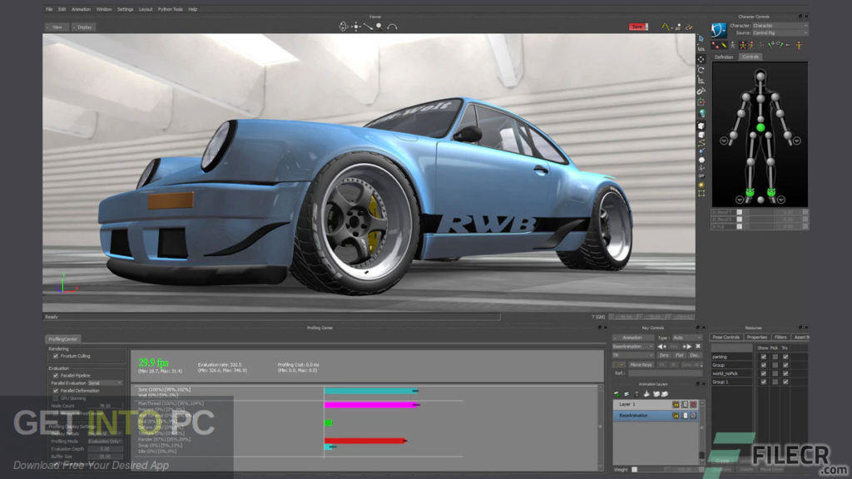Click the globe reference mode icon
Screen dimensions: 852x479
point(702,113)
